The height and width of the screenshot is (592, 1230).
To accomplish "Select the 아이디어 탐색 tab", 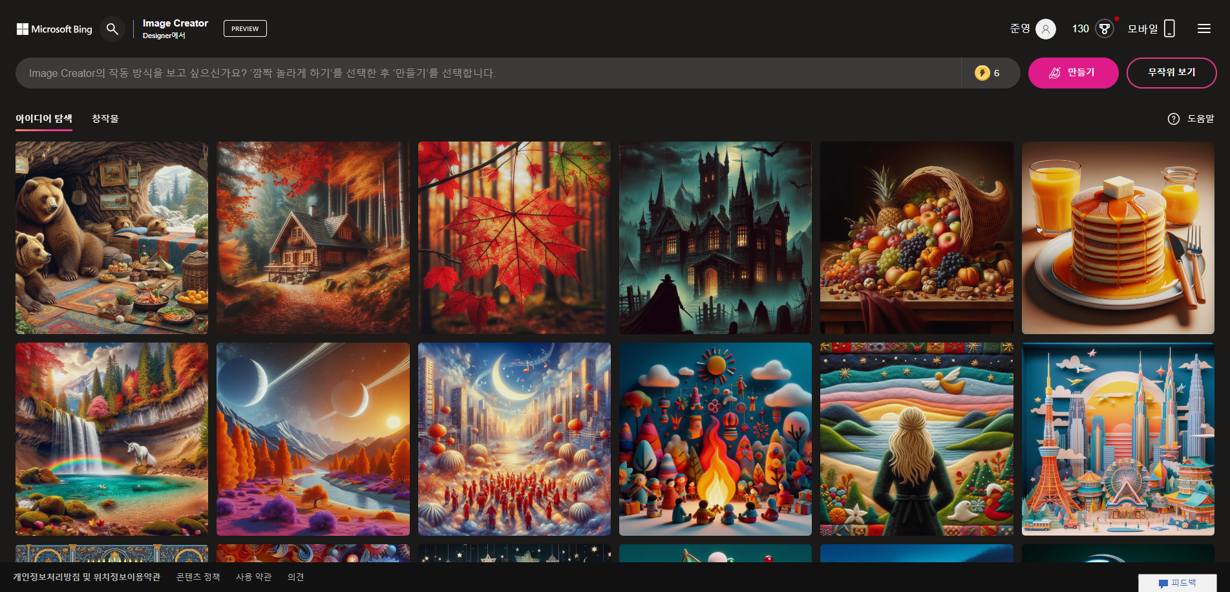I will coord(44,119).
